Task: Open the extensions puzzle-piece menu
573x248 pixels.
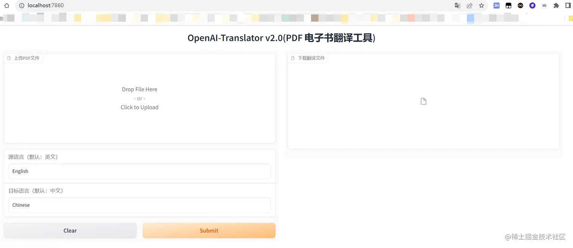Action: (556, 6)
